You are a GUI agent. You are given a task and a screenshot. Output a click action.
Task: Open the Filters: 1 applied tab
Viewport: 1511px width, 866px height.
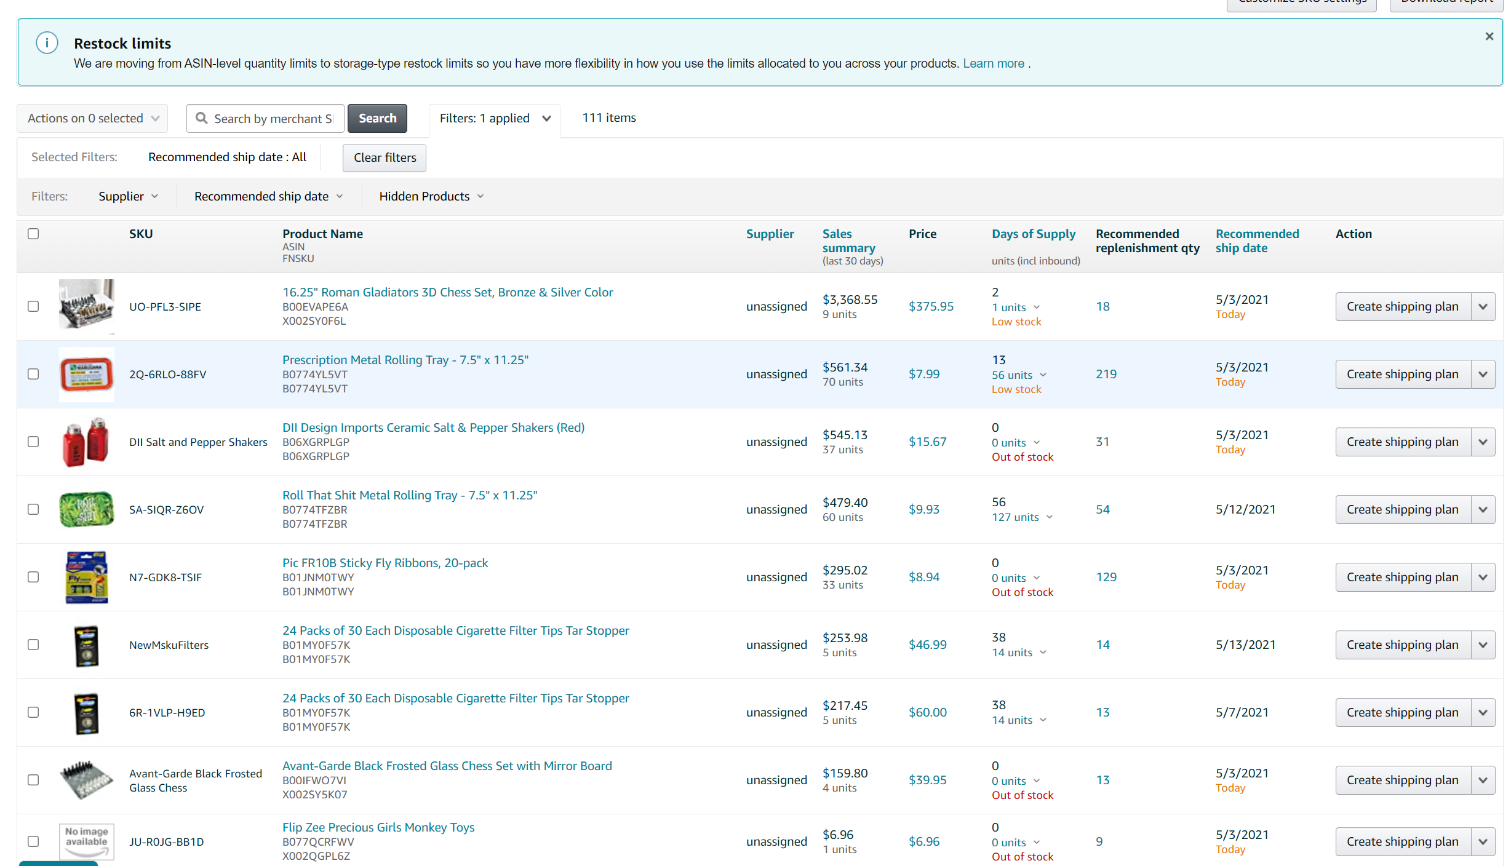[x=494, y=118]
